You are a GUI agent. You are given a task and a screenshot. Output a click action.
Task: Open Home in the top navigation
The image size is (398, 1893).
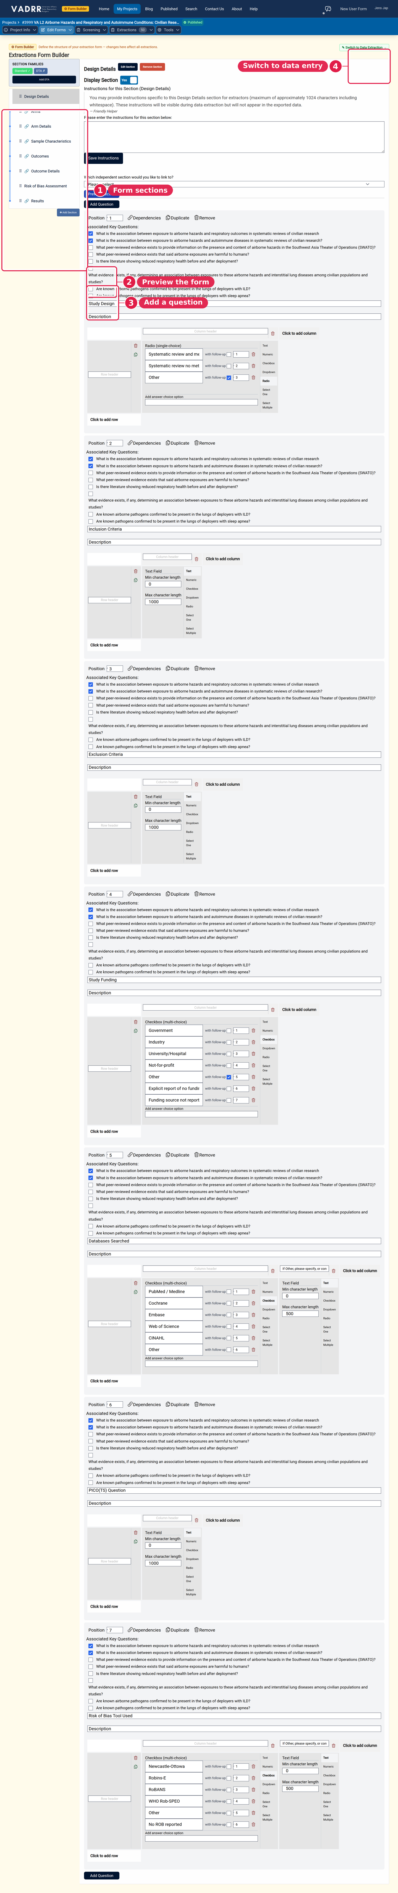[104, 9]
